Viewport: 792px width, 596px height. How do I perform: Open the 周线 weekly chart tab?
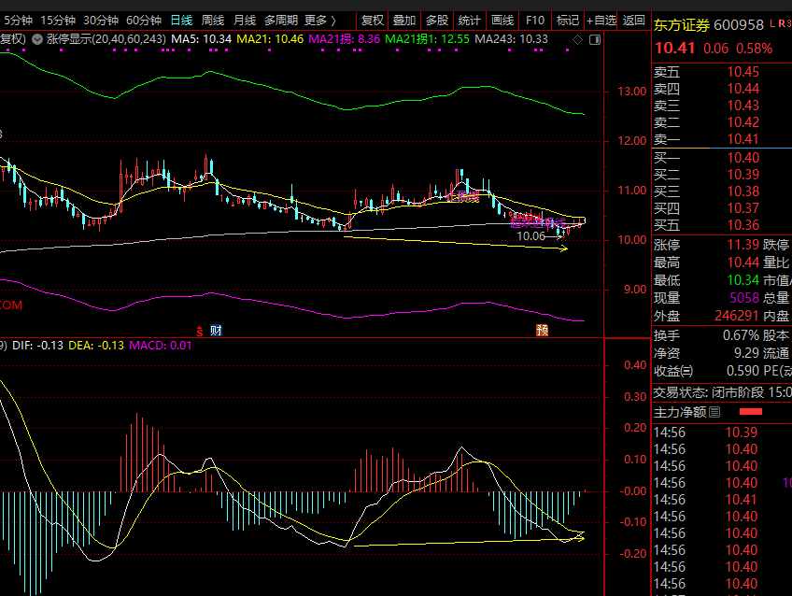tap(213, 21)
